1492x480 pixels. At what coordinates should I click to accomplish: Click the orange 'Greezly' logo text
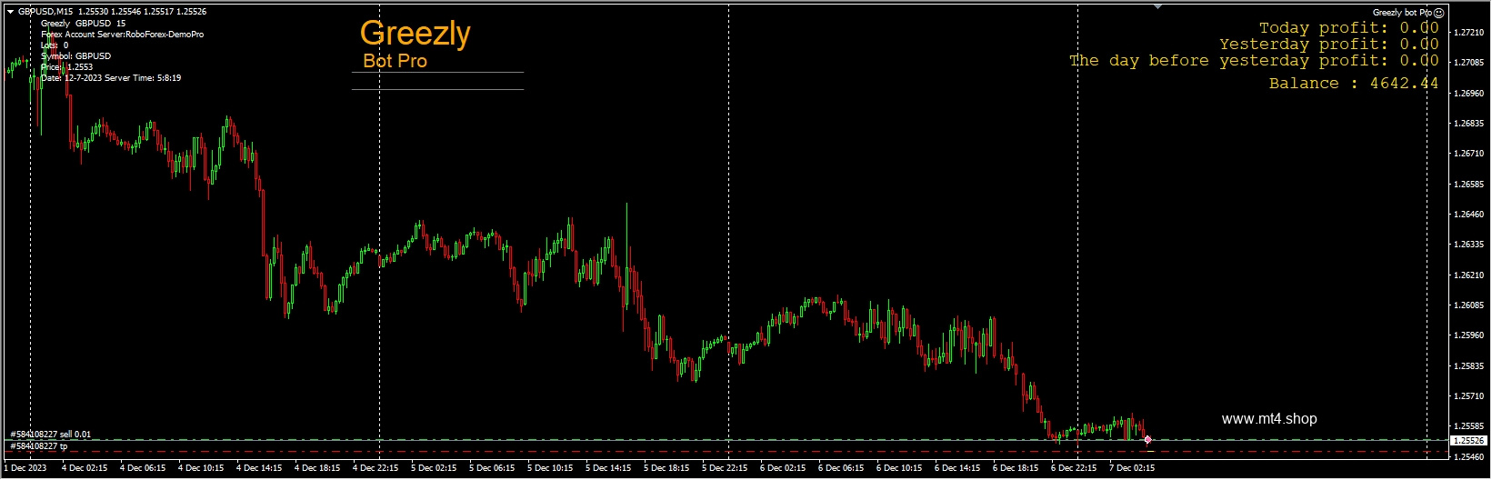416,33
